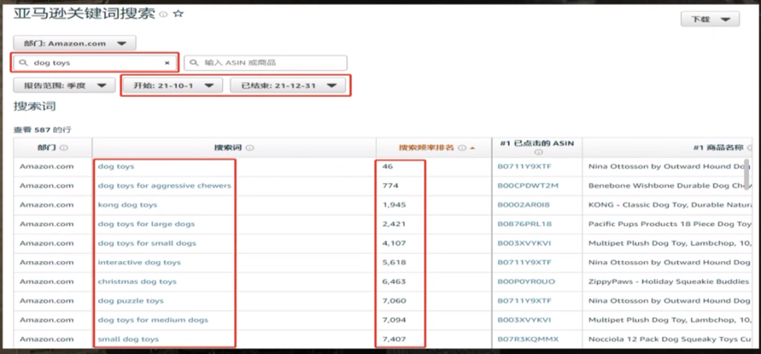Click rank value 1,945
The width and height of the screenshot is (761, 354).
394,205
